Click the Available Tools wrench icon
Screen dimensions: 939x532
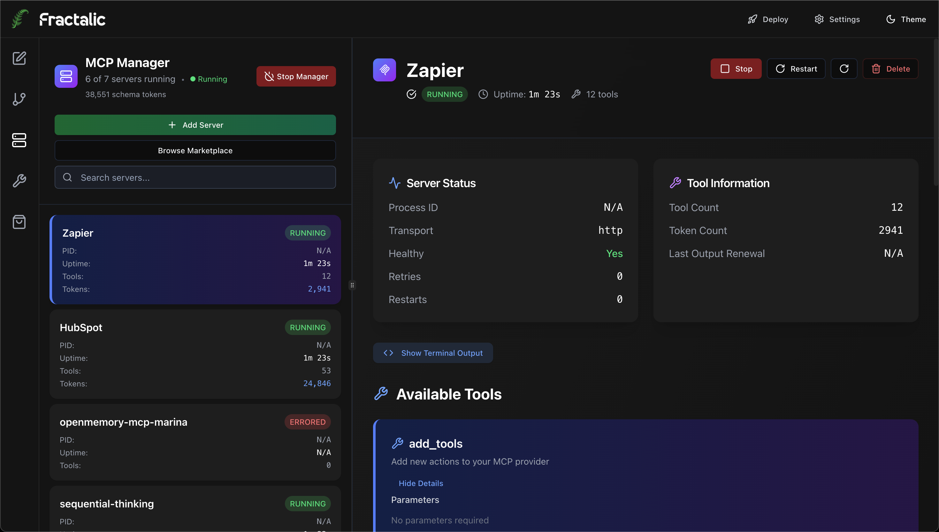click(381, 394)
